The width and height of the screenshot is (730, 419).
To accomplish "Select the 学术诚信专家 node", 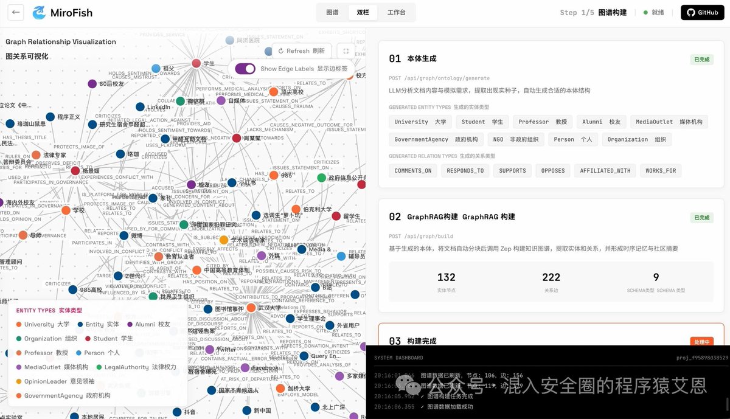I will click(224, 240).
